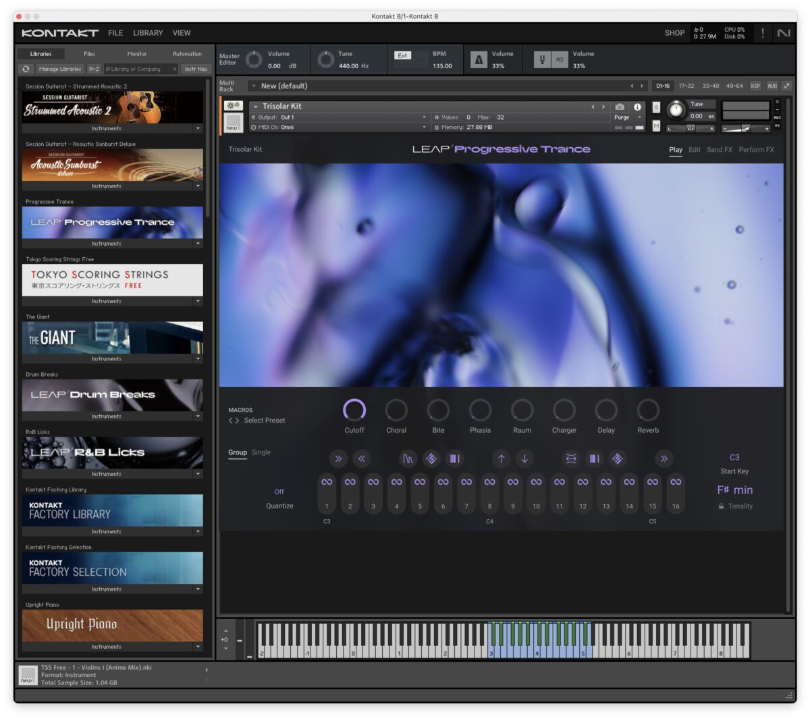Click the first diamond pattern trigger icon
Screen dimensions: 810x719
[x=431, y=459]
